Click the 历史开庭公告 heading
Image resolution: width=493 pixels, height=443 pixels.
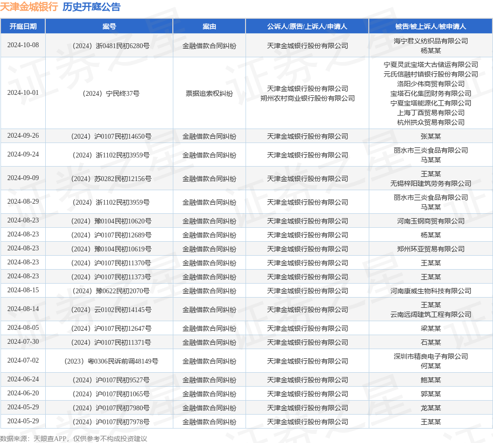(91, 7)
